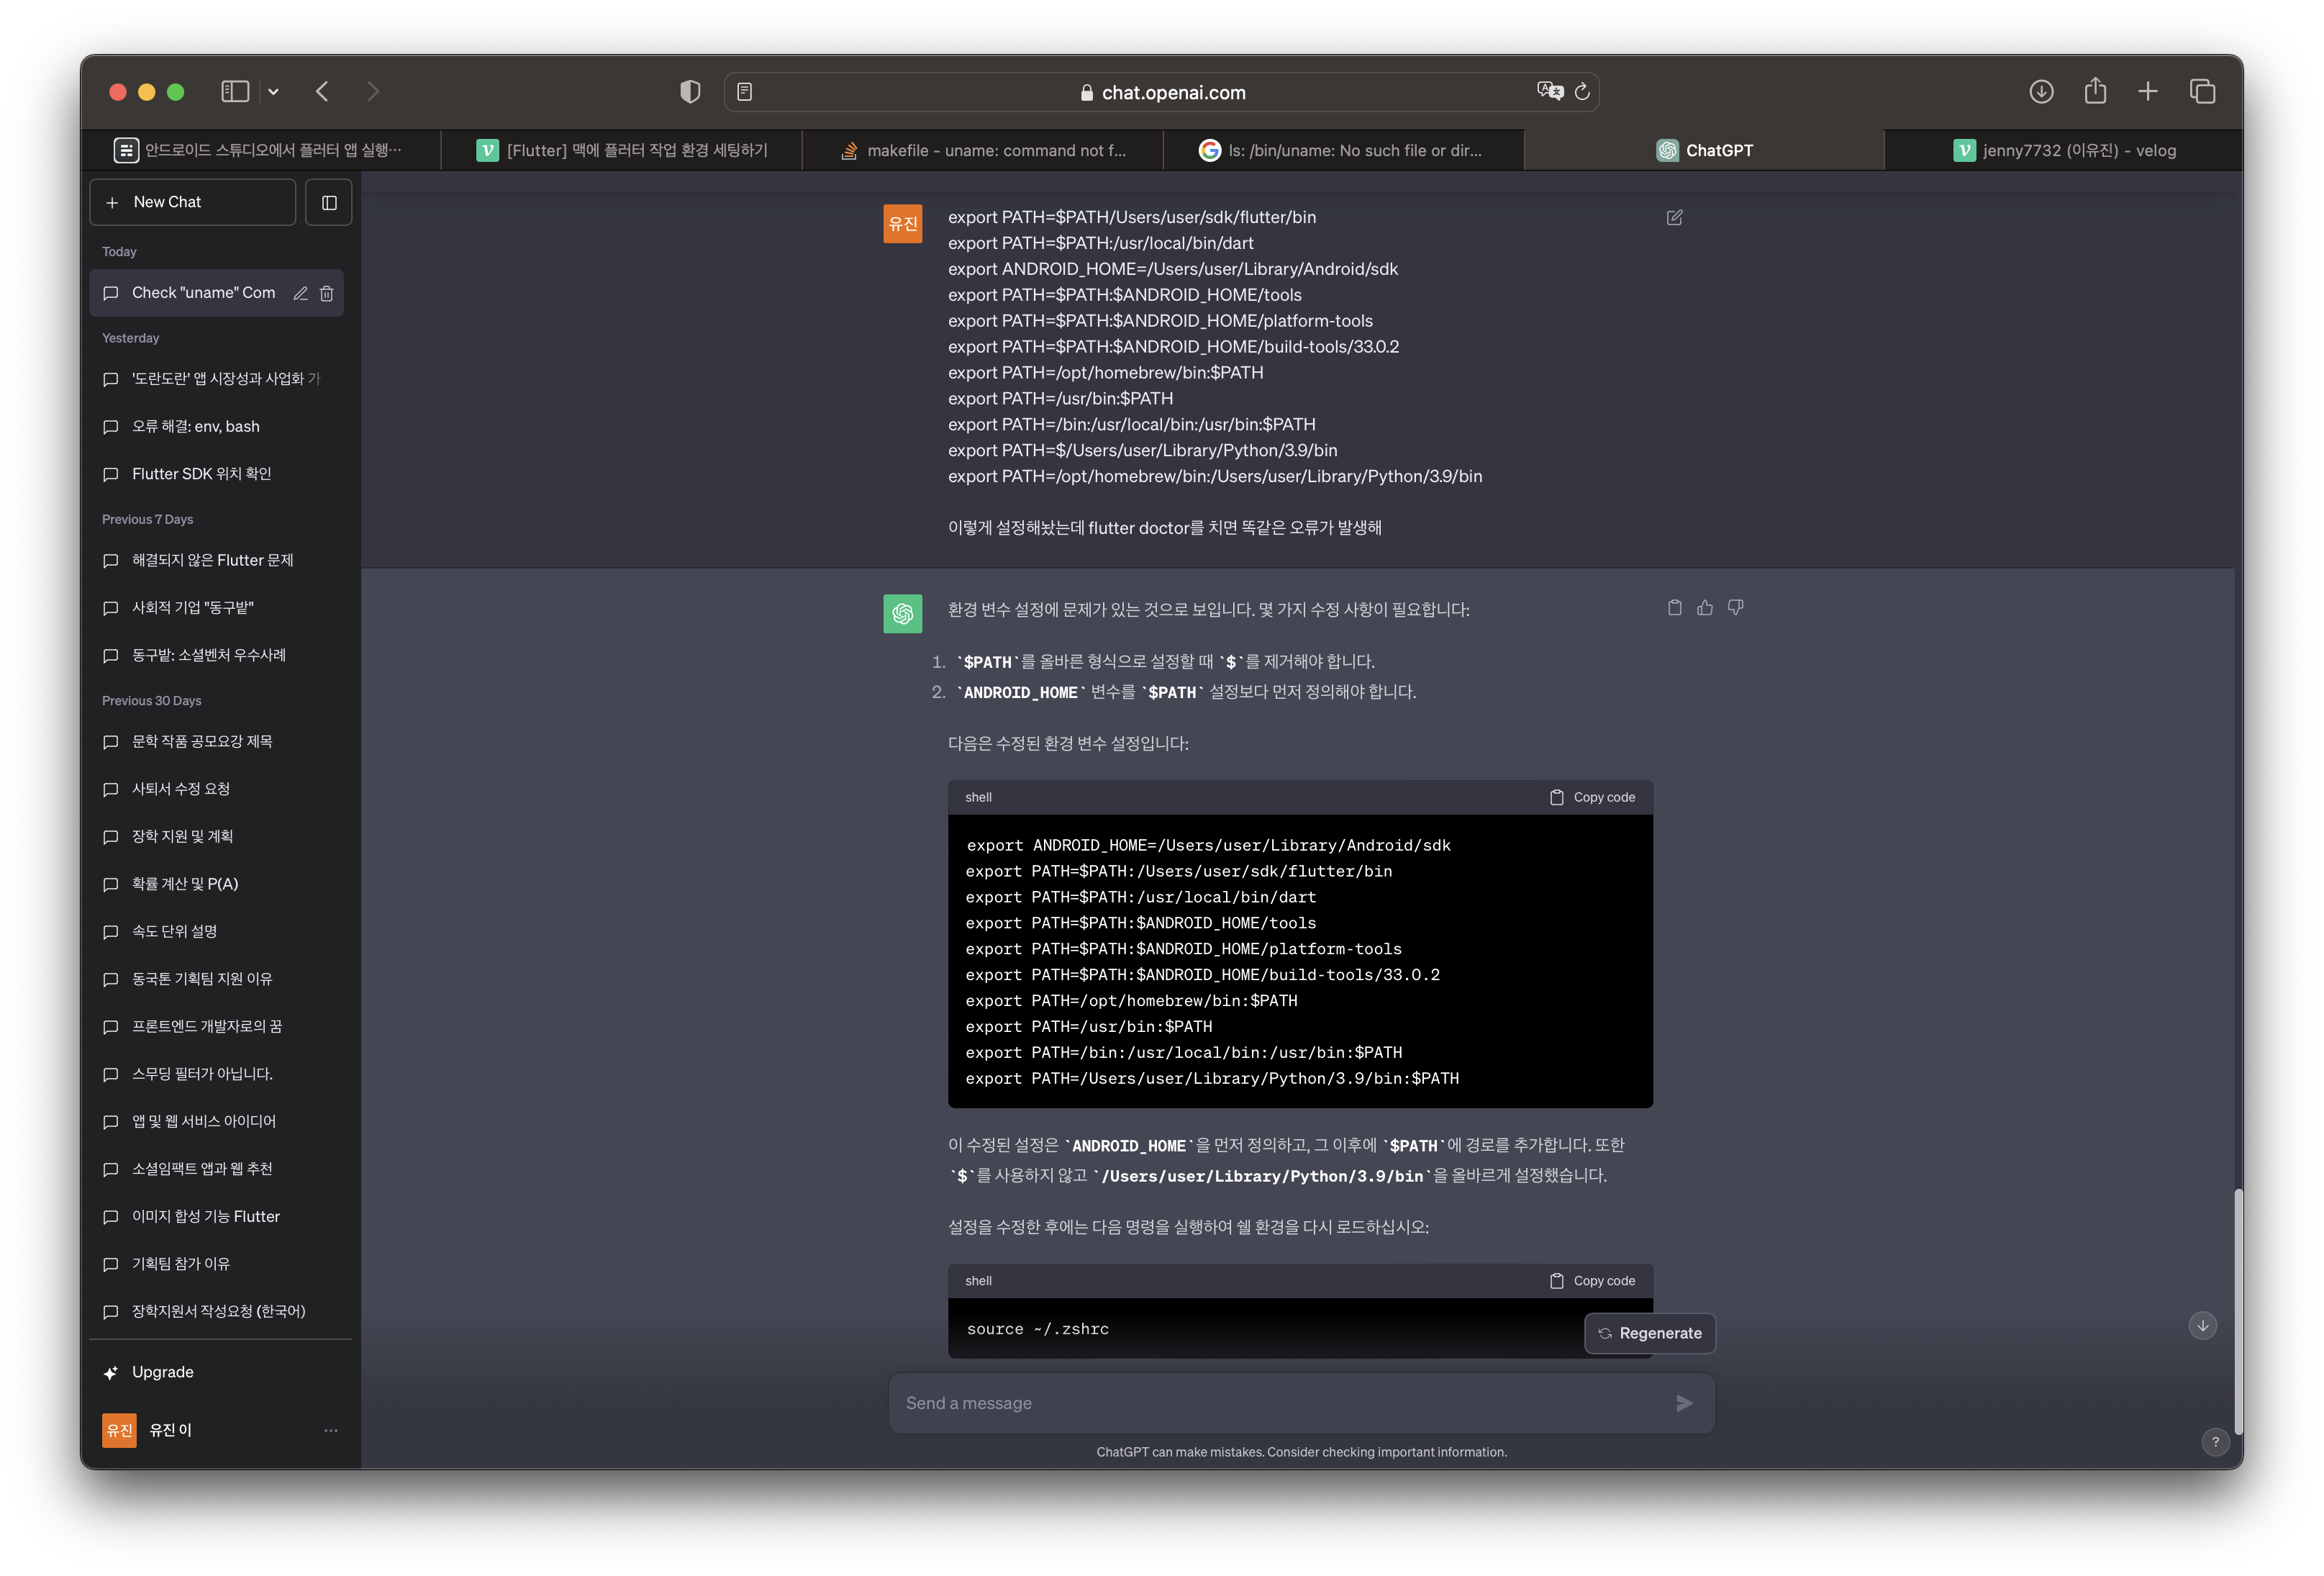
Task: Show the tab overview icon
Action: coord(2202,92)
